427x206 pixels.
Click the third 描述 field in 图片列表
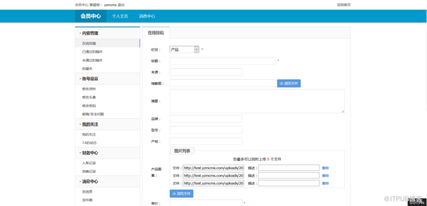pyautogui.click(x=289, y=183)
